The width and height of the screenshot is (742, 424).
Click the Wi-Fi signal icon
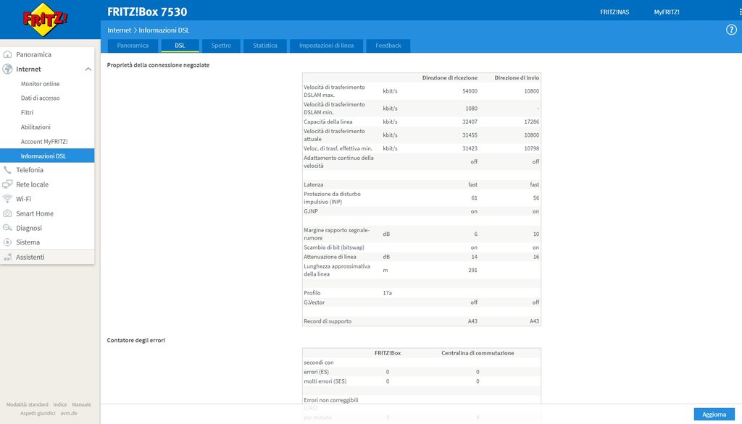pos(8,199)
